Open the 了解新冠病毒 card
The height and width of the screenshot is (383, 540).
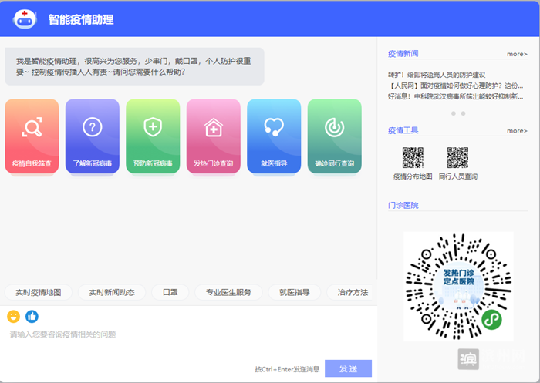coord(93,136)
